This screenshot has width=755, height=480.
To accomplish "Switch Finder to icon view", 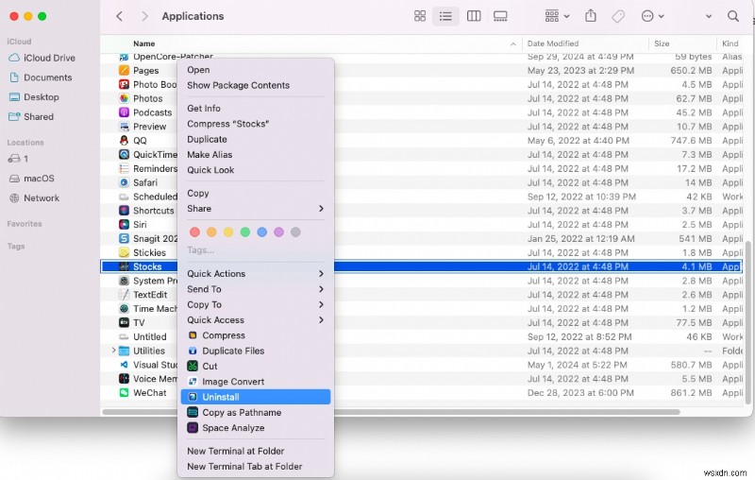I will pos(419,16).
